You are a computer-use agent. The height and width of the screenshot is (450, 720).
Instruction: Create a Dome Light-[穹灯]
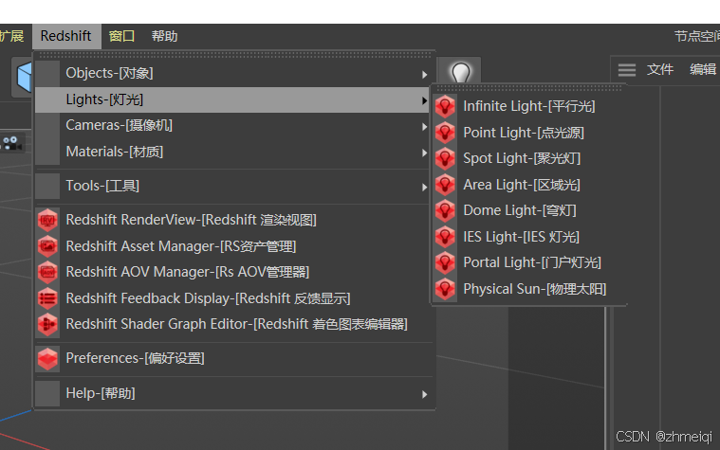(528, 210)
